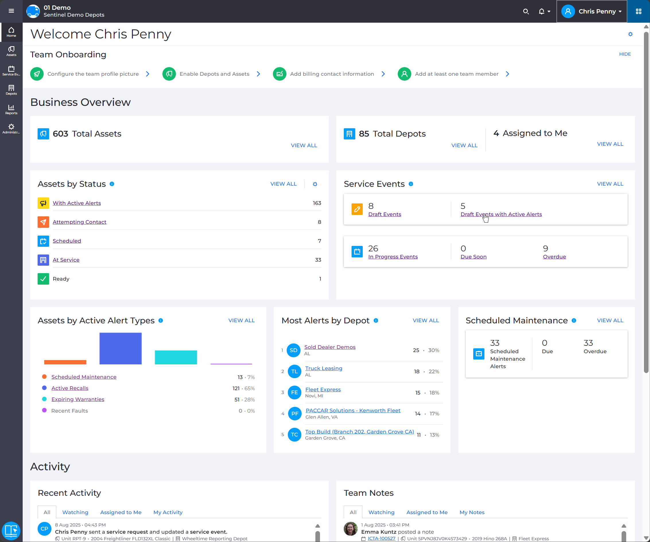Open Administration from the sidebar
The height and width of the screenshot is (542, 650).
pyautogui.click(x=11, y=129)
